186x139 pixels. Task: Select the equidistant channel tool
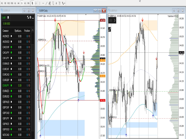pos(50,3)
